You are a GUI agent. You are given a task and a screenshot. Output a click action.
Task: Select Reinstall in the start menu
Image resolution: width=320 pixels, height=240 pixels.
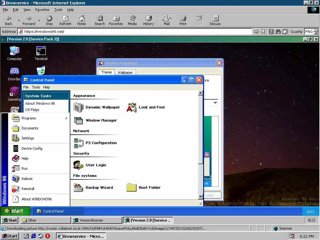coord(39,188)
